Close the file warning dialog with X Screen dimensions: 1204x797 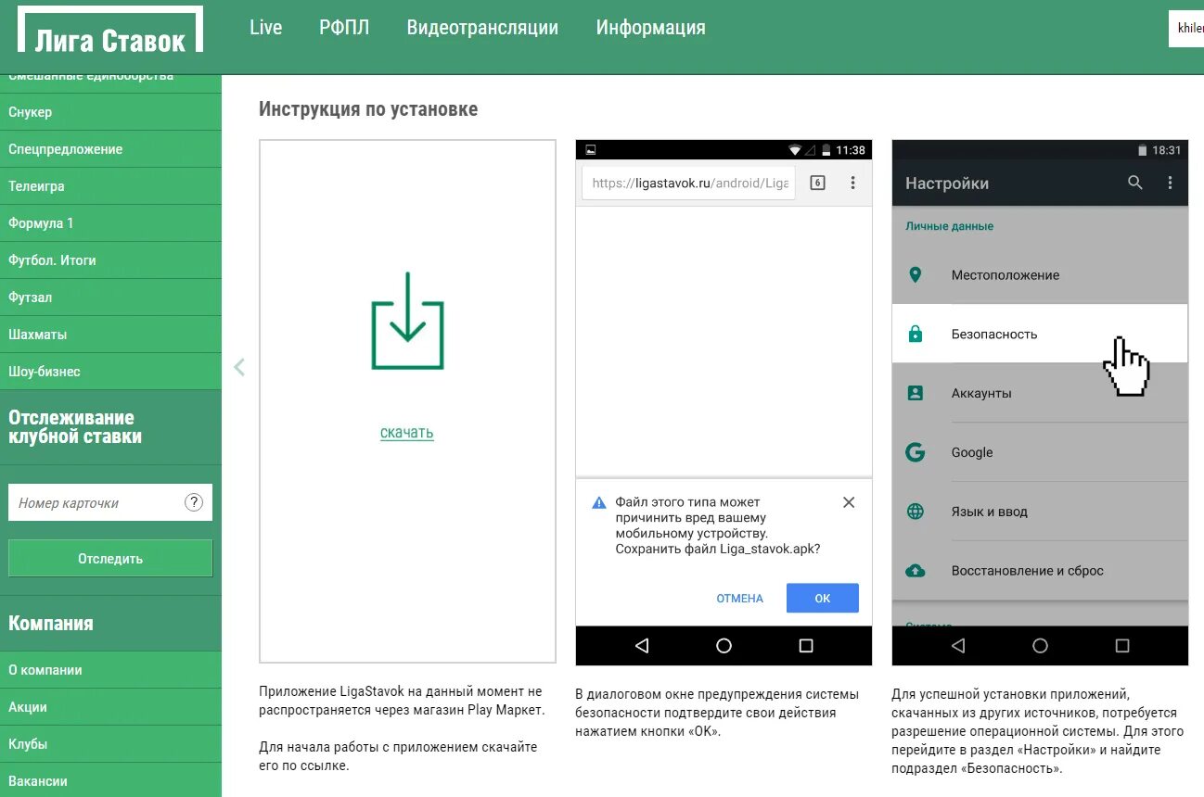pyautogui.click(x=848, y=502)
